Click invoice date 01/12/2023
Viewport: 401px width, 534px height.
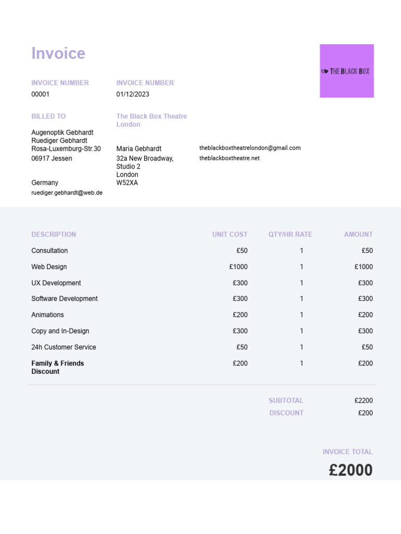(x=133, y=94)
